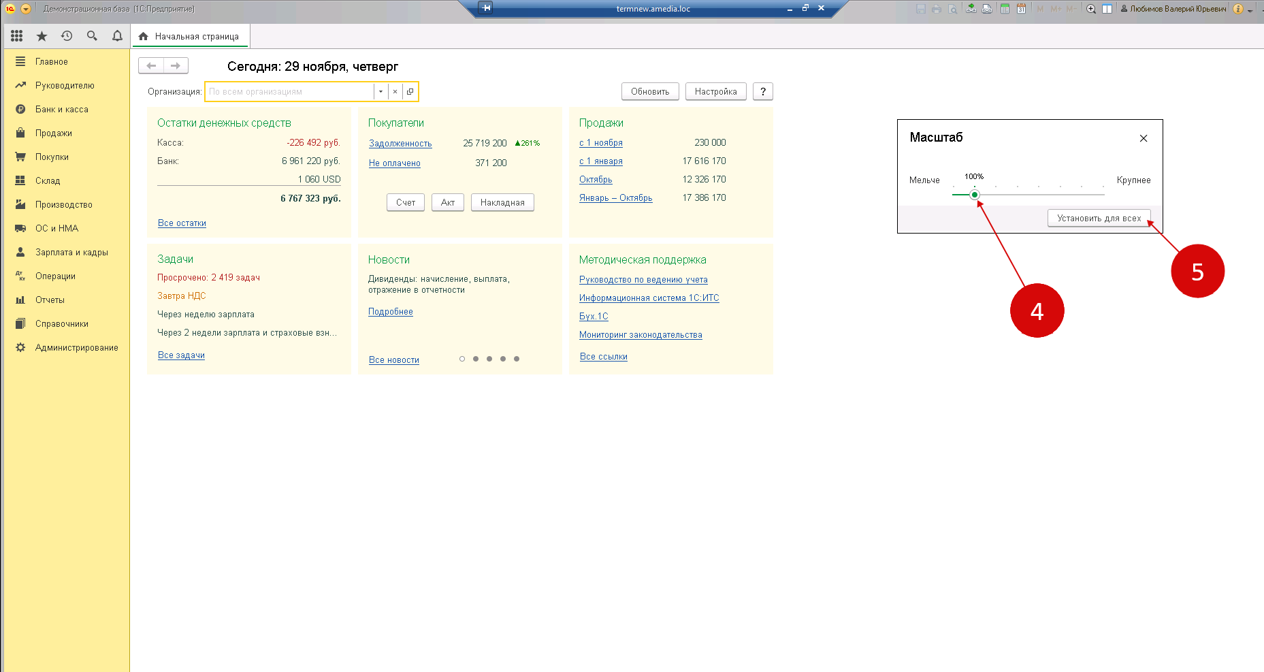
Task: Open the Справочники section
Action: coord(66,323)
